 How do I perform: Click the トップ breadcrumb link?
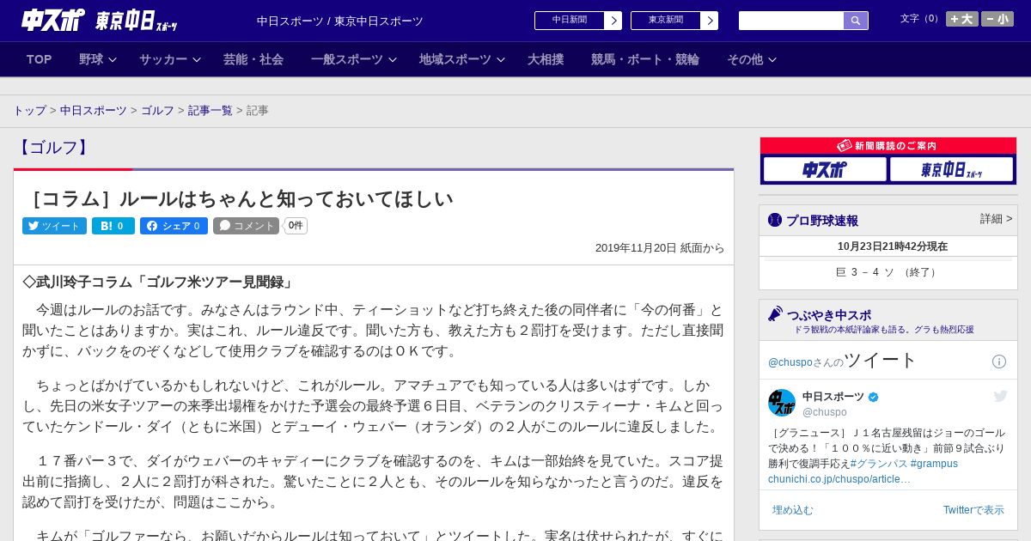tap(29, 111)
